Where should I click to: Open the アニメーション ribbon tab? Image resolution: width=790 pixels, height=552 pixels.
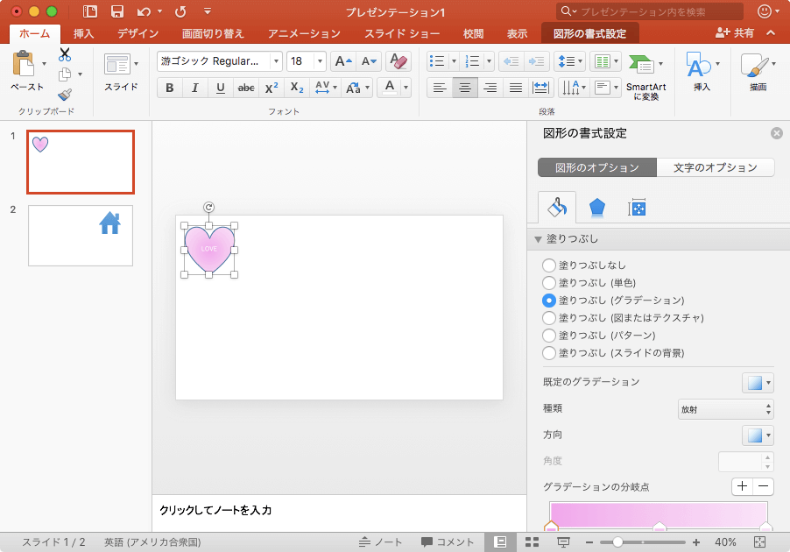(x=303, y=33)
